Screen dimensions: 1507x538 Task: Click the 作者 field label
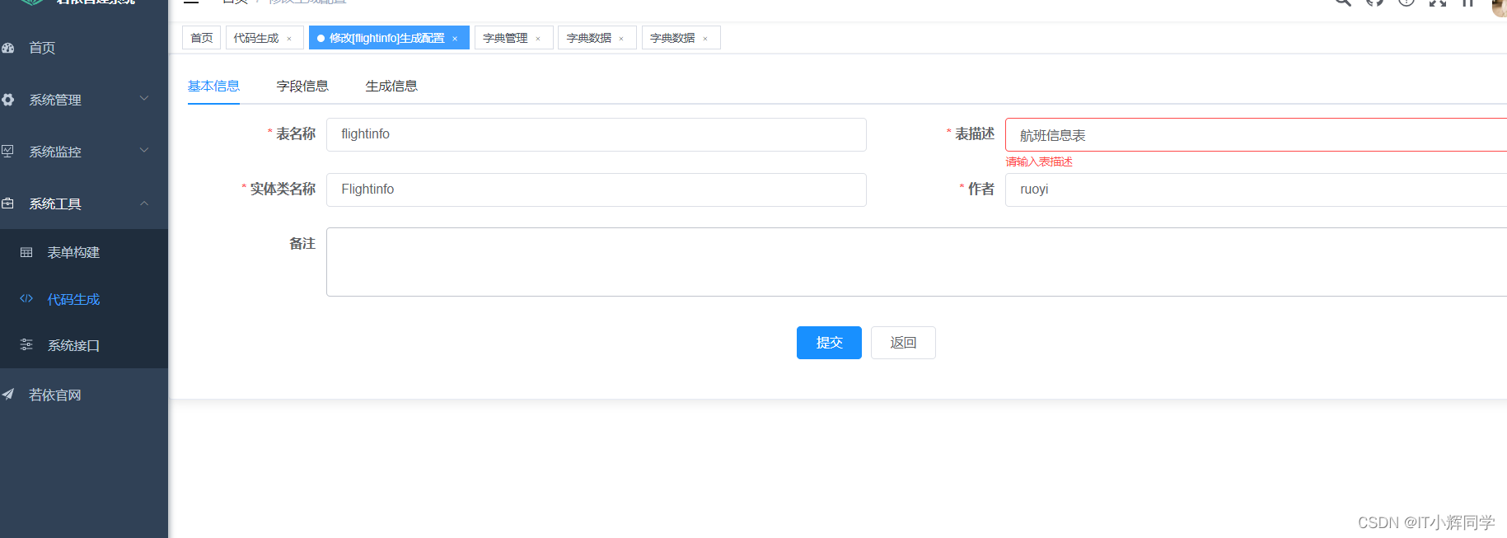981,189
